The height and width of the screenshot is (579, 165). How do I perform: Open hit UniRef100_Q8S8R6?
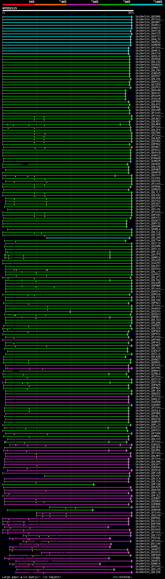click(x=148, y=17)
